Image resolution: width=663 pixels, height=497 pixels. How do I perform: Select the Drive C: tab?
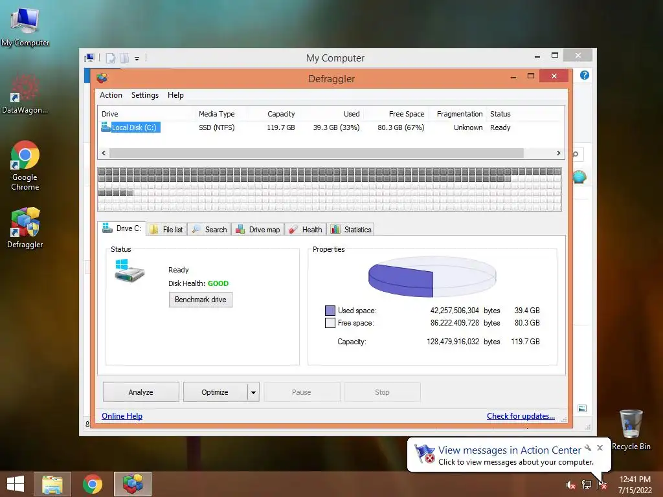(122, 228)
